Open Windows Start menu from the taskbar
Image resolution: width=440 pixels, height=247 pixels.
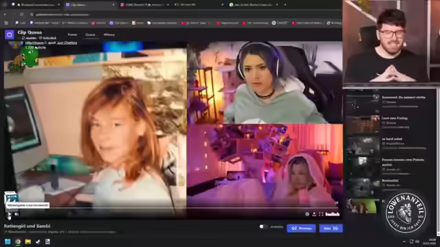(8, 242)
